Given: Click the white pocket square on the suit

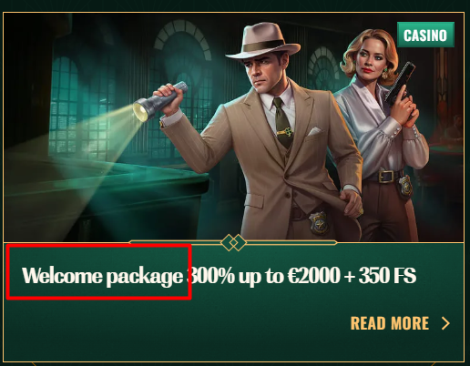Looking at the screenshot, I should [314, 131].
